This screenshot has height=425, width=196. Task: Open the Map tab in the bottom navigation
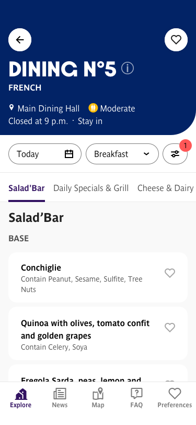tap(98, 398)
